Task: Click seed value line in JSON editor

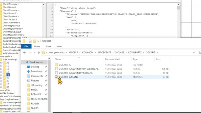Action: [84, 24]
